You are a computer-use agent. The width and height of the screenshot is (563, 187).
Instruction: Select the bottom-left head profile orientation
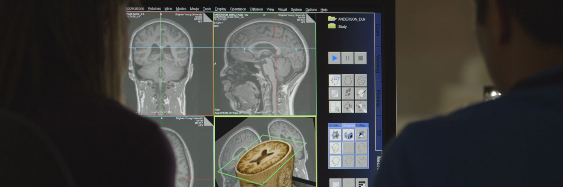click(x=335, y=161)
